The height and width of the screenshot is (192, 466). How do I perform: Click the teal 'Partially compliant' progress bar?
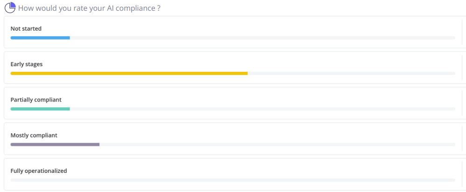(40, 109)
